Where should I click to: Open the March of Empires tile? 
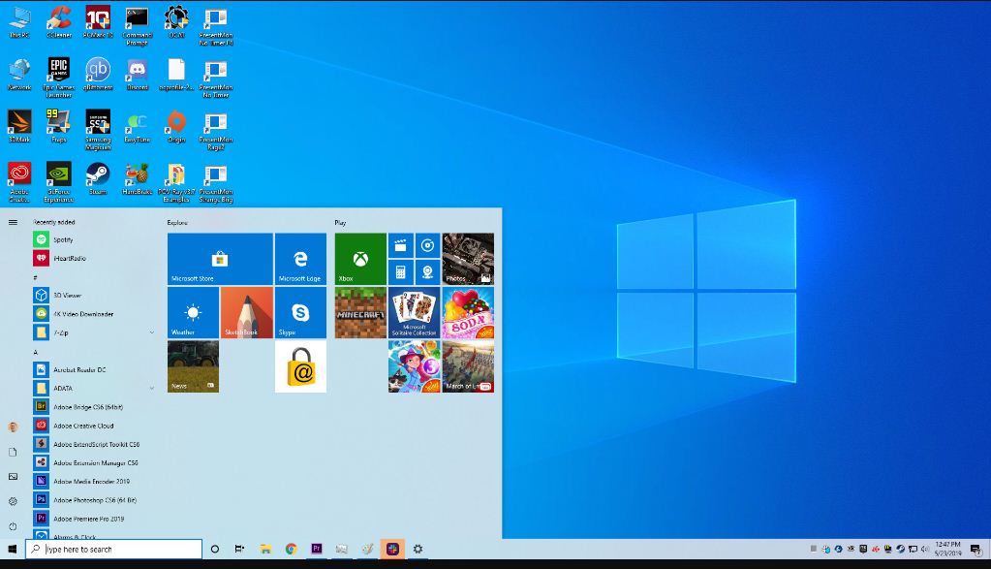[x=468, y=366]
